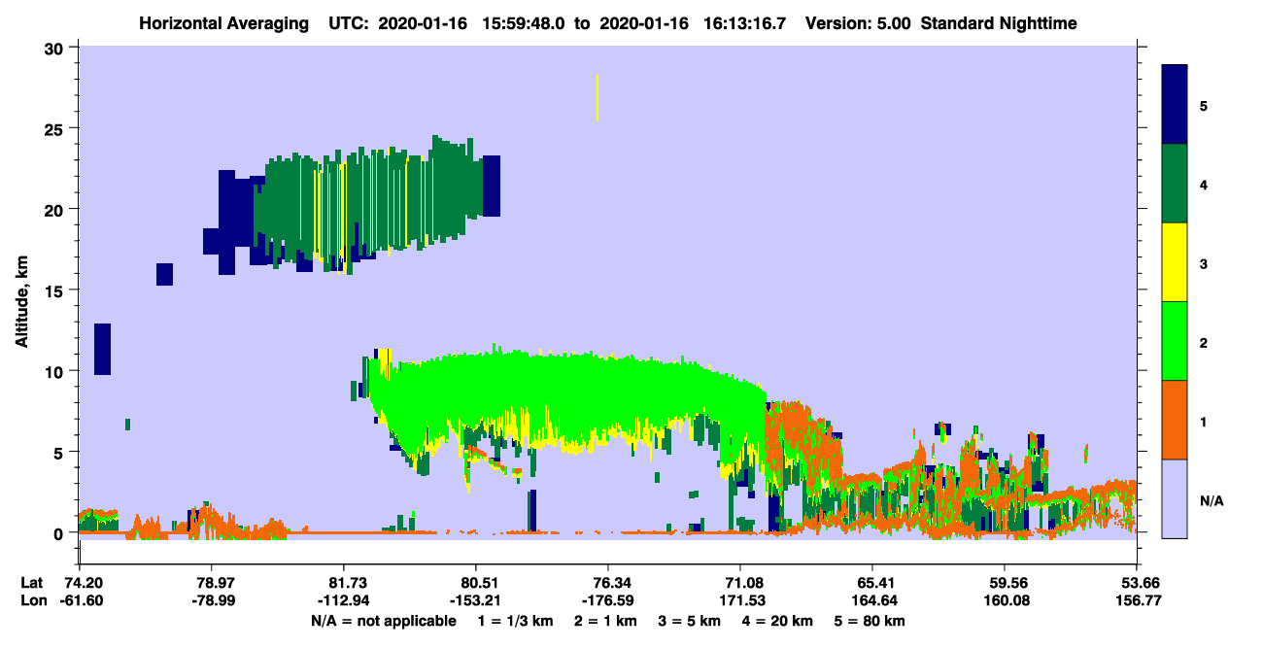Click the 'Altitude, km' axis label
The width and height of the screenshot is (1263, 648).
click(21, 300)
